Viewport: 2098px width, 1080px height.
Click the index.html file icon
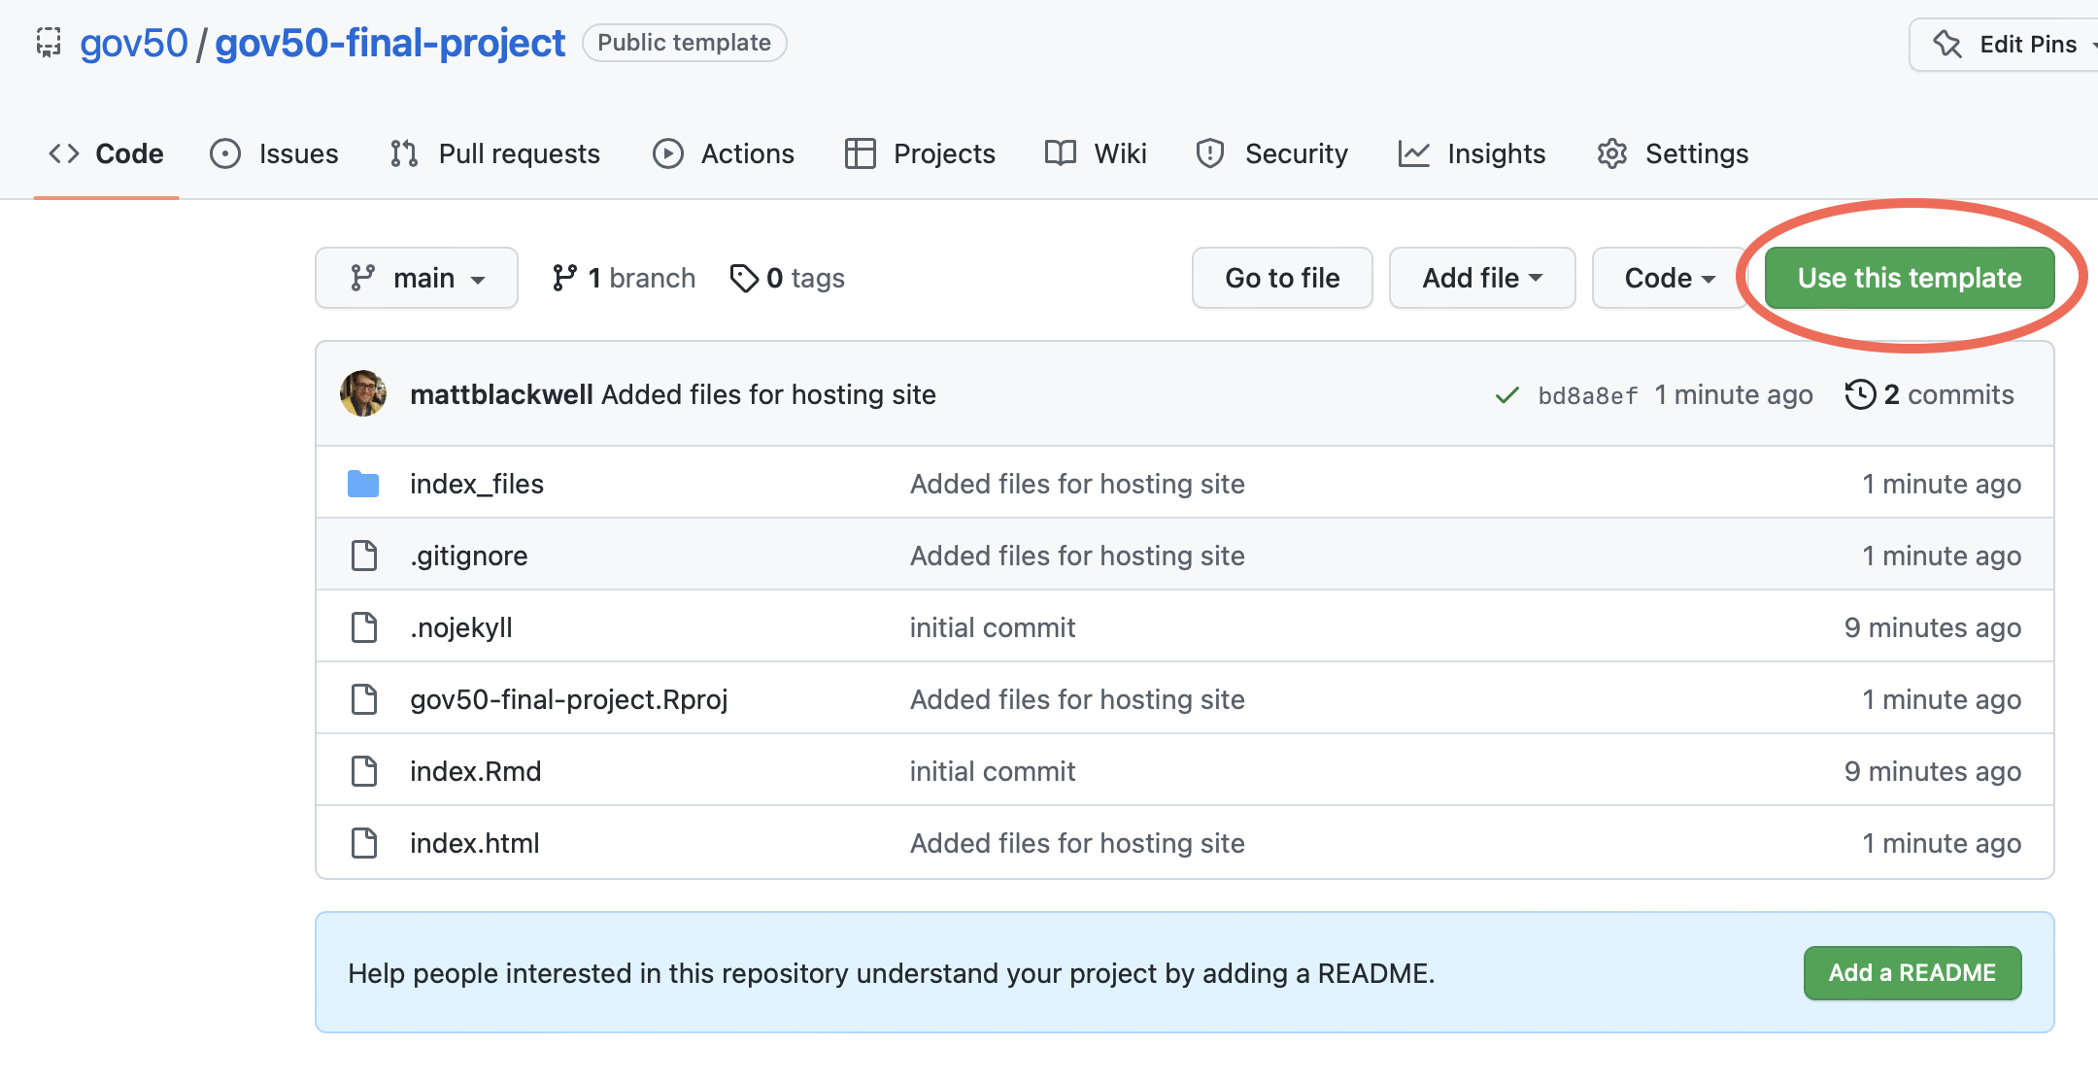[x=364, y=843]
